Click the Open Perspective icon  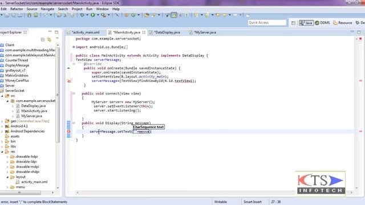point(293,23)
